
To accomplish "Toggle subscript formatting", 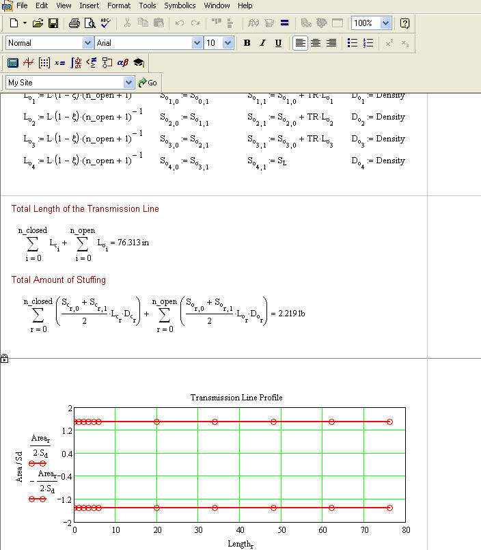I will (405, 43).
